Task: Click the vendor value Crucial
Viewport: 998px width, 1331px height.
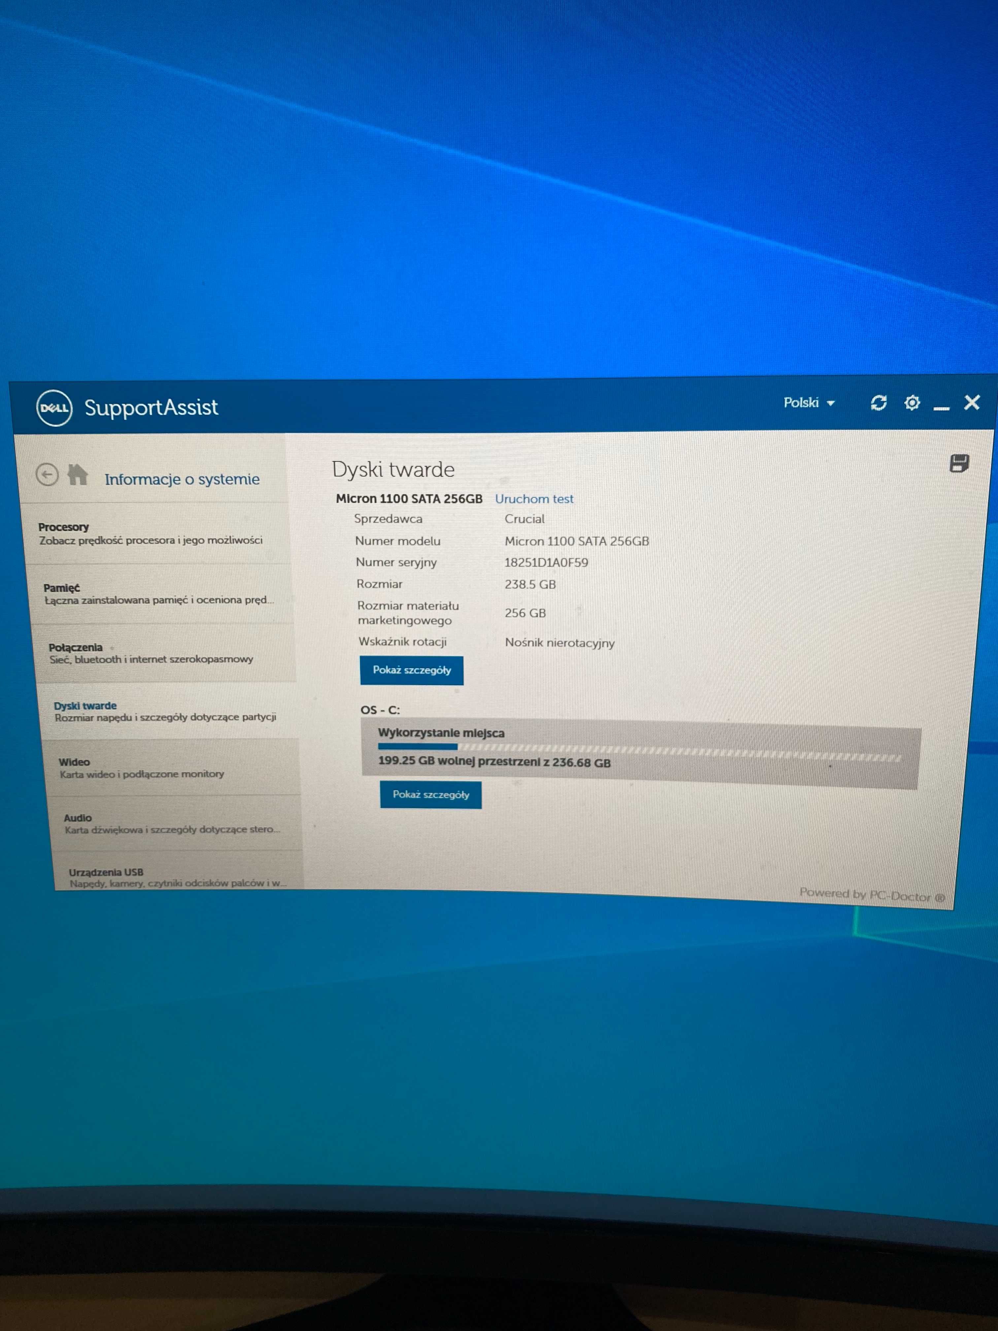Action: pyautogui.click(x=524, y=519)
